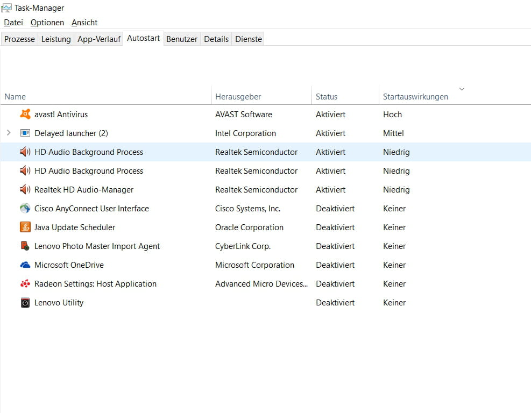
Task: Select the Delayed launcher (2) name
Action: coord(71,133)
